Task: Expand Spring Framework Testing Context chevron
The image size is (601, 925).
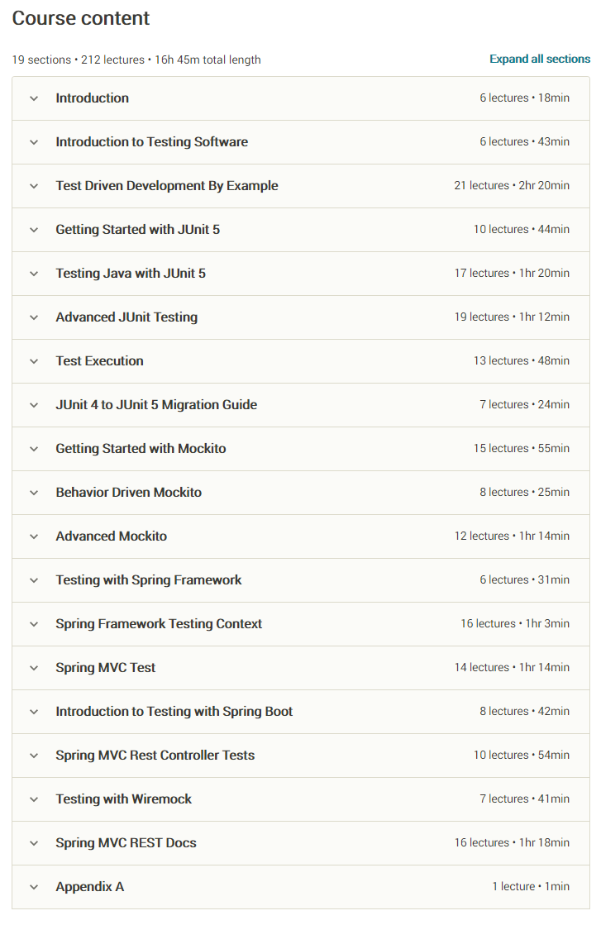Action: click(34, 624)
